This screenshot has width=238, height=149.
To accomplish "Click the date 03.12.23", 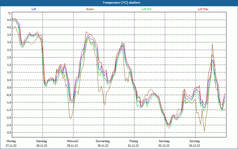I will point(195,146).
